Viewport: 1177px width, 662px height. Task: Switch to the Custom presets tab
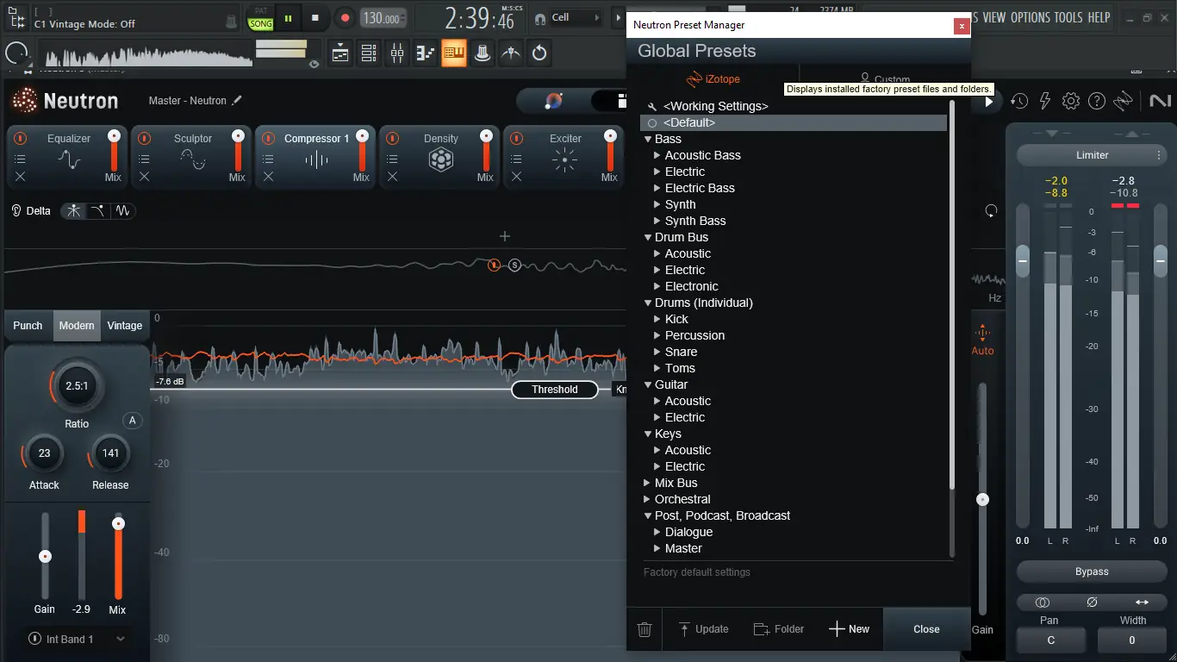[x=885, y=79]
